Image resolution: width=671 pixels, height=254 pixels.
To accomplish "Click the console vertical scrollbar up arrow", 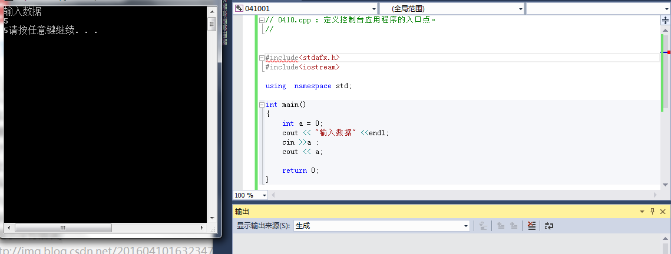I will (211, 12).
